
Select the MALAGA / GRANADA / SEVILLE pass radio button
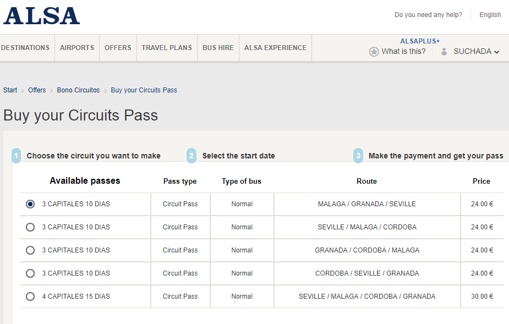click(x=30, y=204)
